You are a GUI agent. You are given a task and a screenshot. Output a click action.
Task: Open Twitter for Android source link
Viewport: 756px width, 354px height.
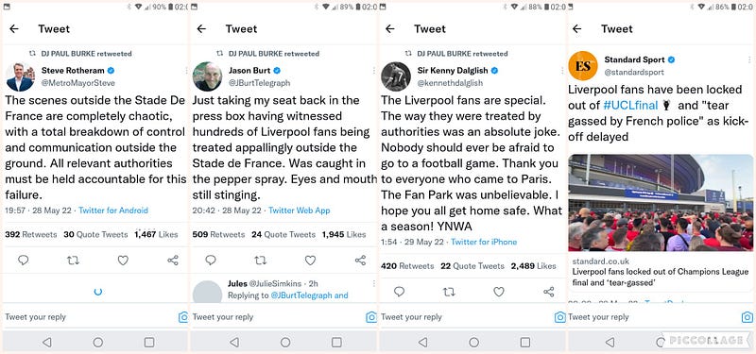coord(113,211)
